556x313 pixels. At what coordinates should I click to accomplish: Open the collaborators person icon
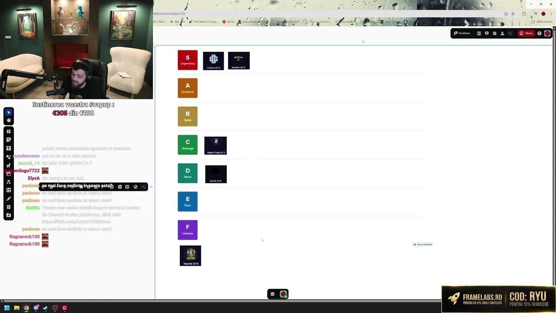[x=502, y=33]
